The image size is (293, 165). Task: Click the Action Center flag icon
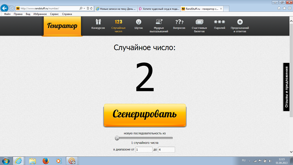point(260,161)
